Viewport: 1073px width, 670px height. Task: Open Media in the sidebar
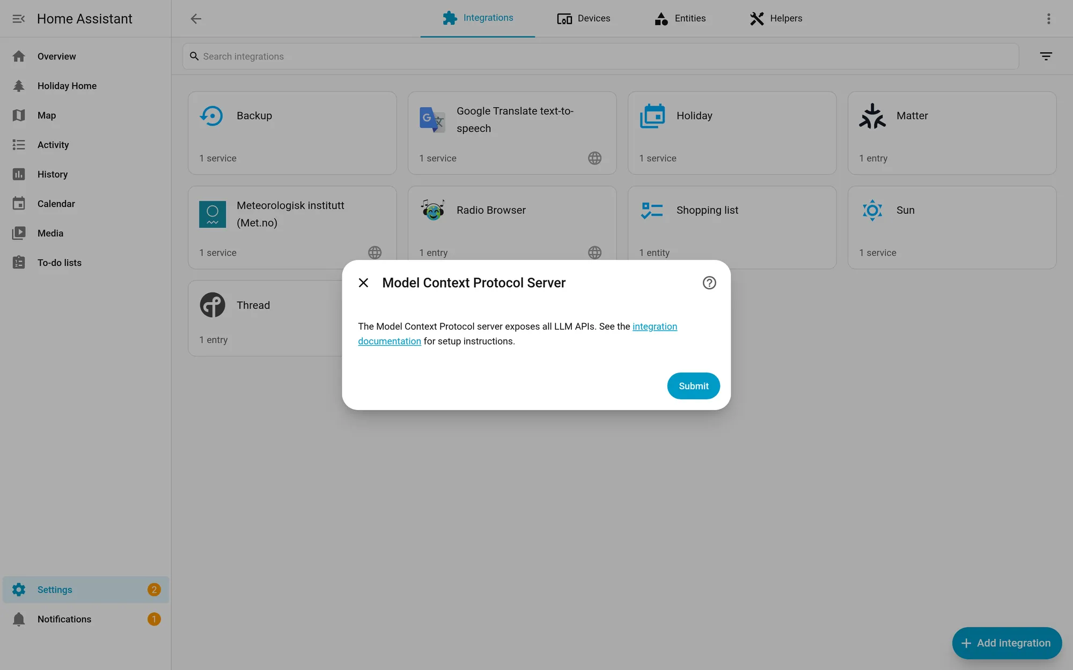pos(86,233)
